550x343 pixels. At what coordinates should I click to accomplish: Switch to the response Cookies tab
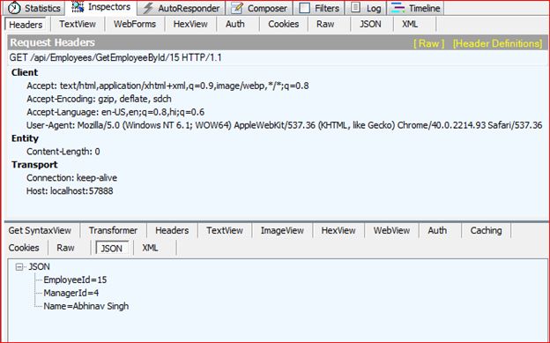[x=24, y=248]
